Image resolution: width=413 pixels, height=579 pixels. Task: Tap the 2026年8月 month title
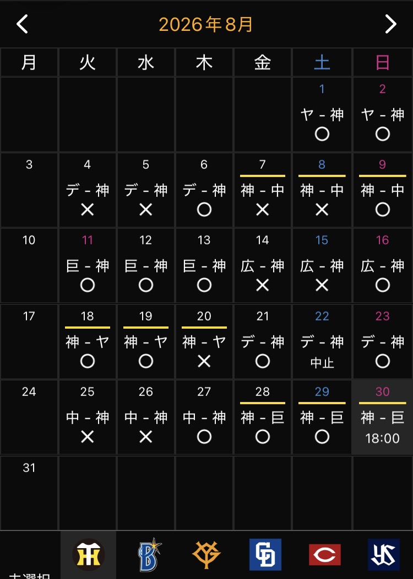pyautogui.click(x=206, y=25)
